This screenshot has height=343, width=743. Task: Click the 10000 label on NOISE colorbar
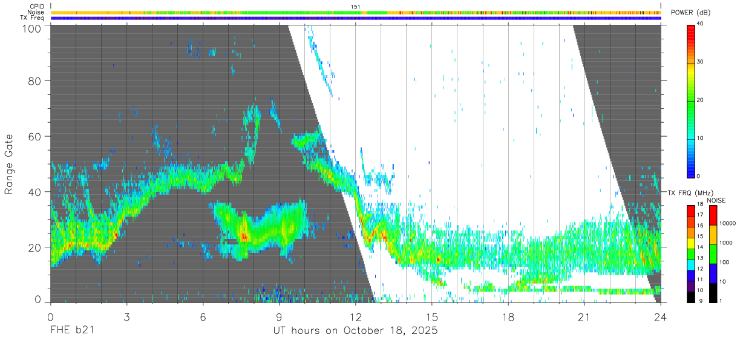(727, 224)
